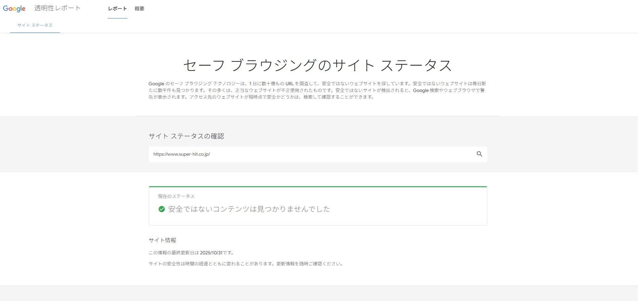Image resolution: width=638 pixels, height=301 pixels.
Task: Click the 2025/10/31 last updated line
Action: (x=191, y=253)
